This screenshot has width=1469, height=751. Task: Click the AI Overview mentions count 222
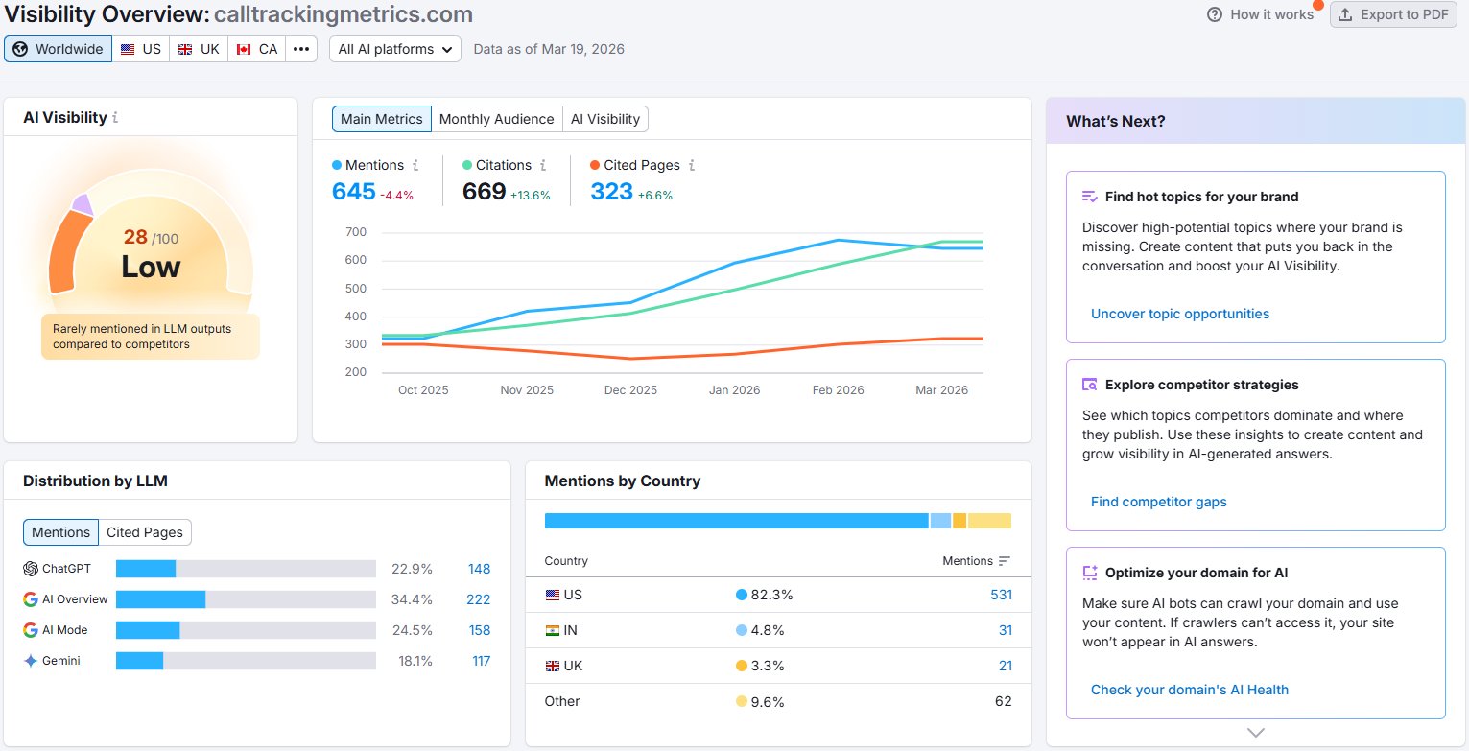click(479, 599)
